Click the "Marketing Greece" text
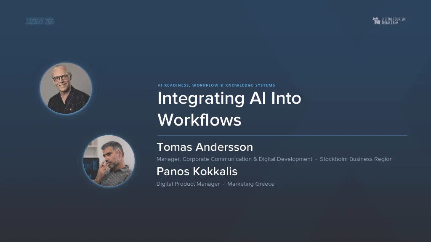 251,184
